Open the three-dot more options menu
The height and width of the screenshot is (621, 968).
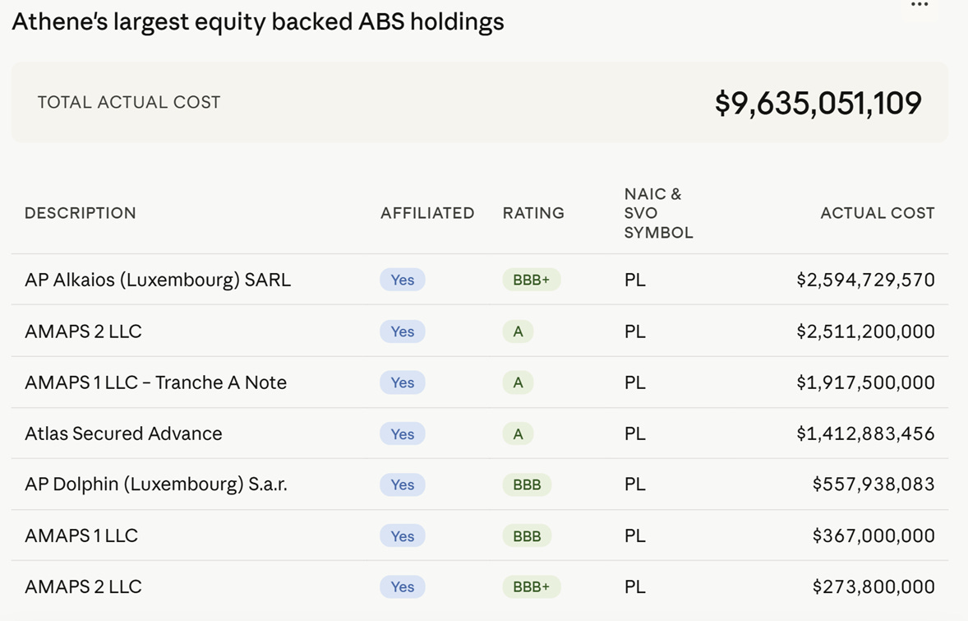click(x=920, y=5)
